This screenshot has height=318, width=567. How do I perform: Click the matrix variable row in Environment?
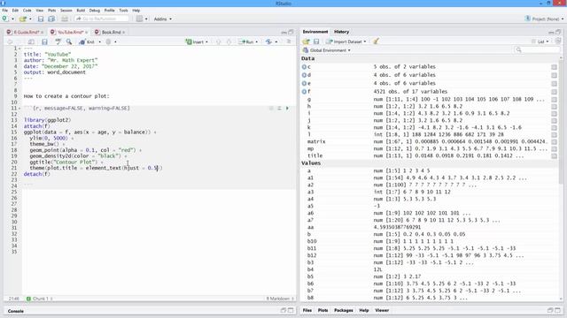tap(430, 141)
